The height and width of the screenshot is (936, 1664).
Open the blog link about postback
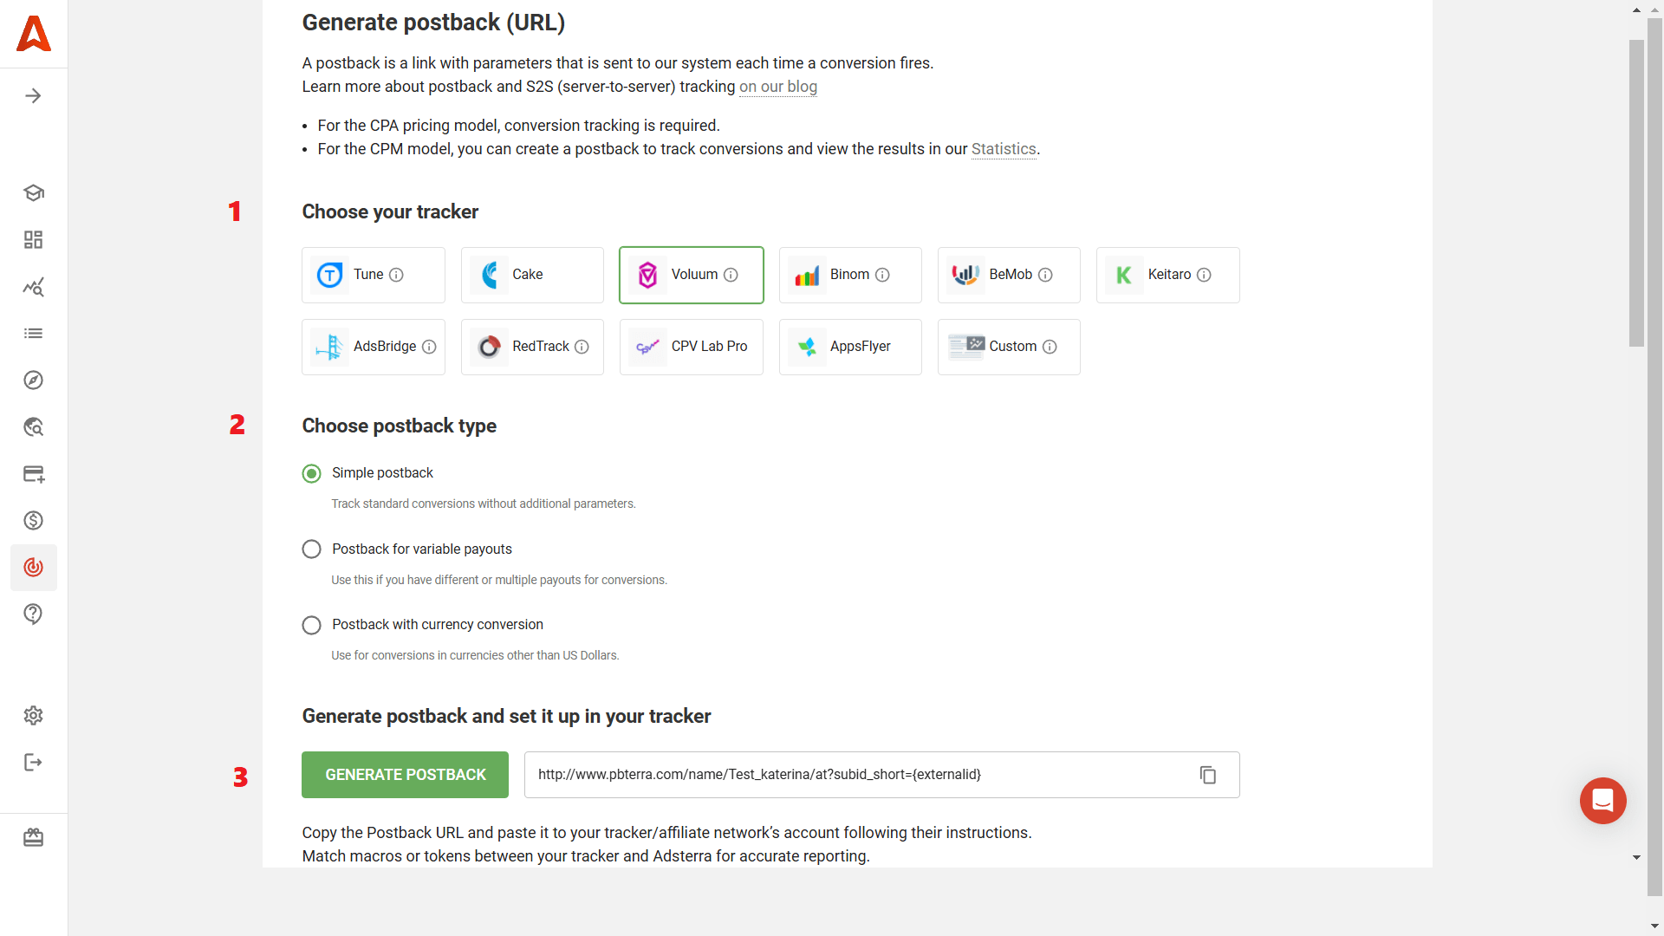coord(778,86)
